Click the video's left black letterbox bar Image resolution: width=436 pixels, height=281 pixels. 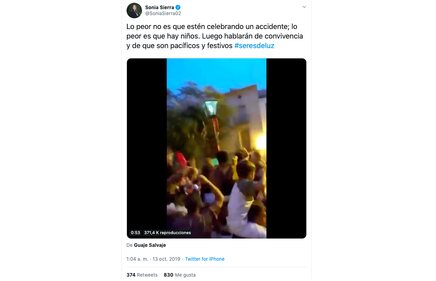tap(147, 148)
